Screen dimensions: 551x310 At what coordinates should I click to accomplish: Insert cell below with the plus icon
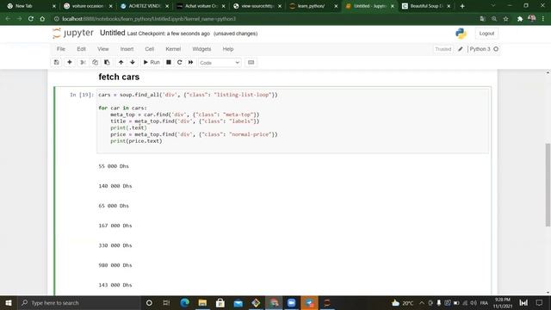point(70,62)
